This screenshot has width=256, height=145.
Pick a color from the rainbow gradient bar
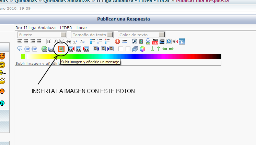click(124, 56)
